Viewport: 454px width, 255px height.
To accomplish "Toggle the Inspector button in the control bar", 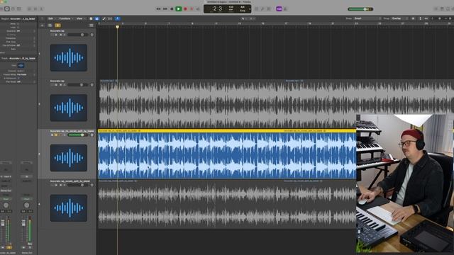I will coord(6,9).
